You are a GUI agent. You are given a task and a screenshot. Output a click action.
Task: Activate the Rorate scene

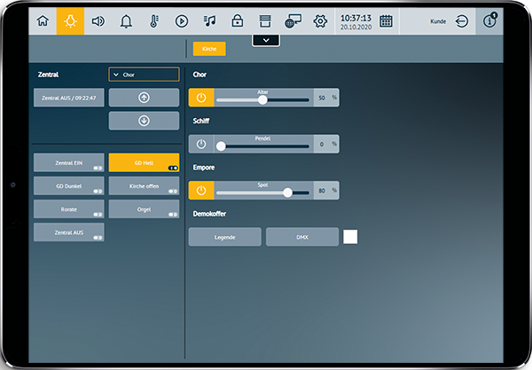pyautogui.click(x=69, y=209)
